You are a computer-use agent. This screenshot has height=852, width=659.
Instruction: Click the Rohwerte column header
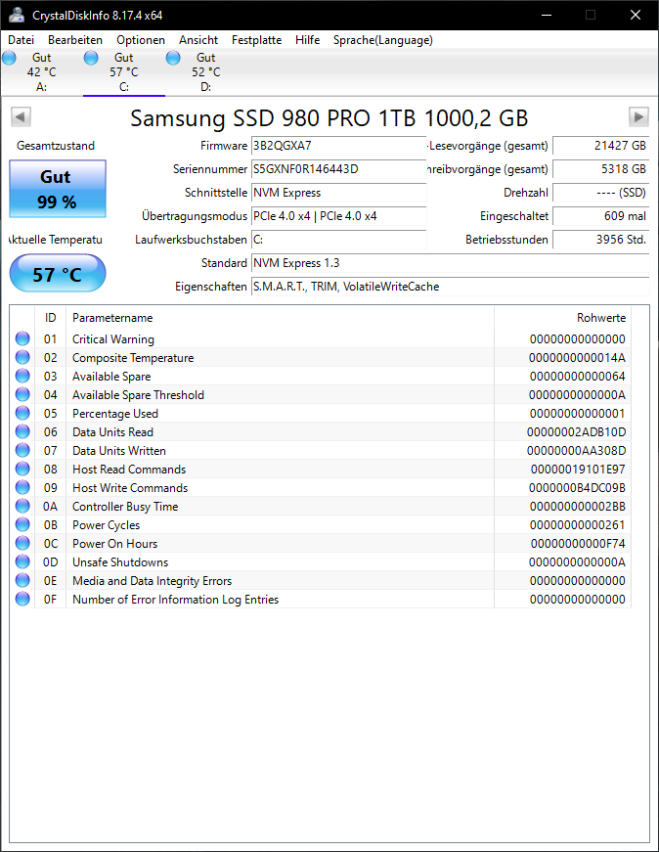[x=562, y=318]
